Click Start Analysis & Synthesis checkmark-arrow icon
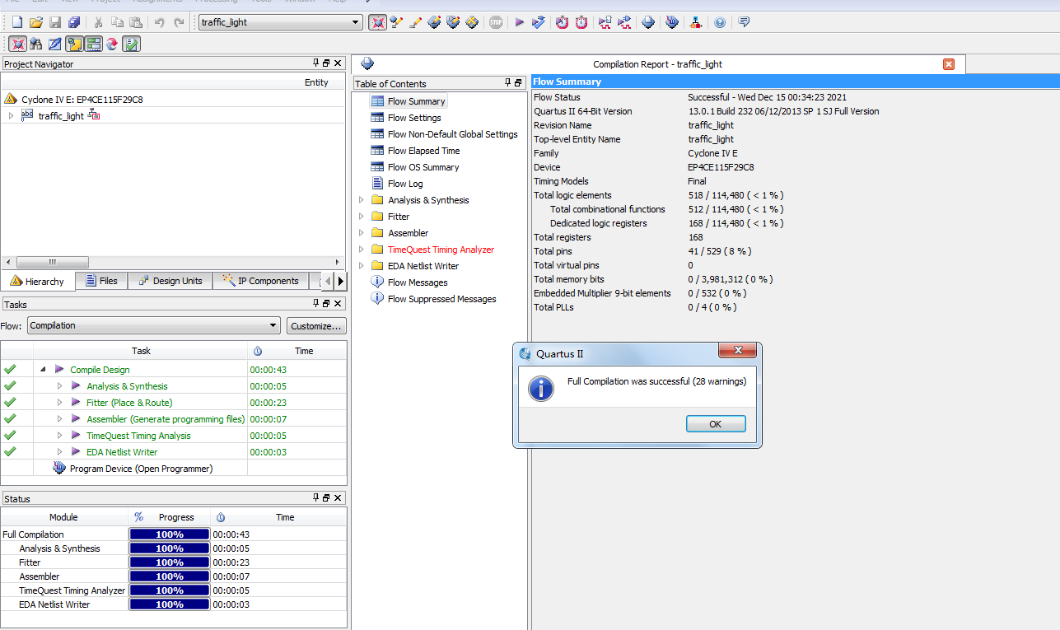Screen dimensions: 1060x630 click(x=539, y=22)
